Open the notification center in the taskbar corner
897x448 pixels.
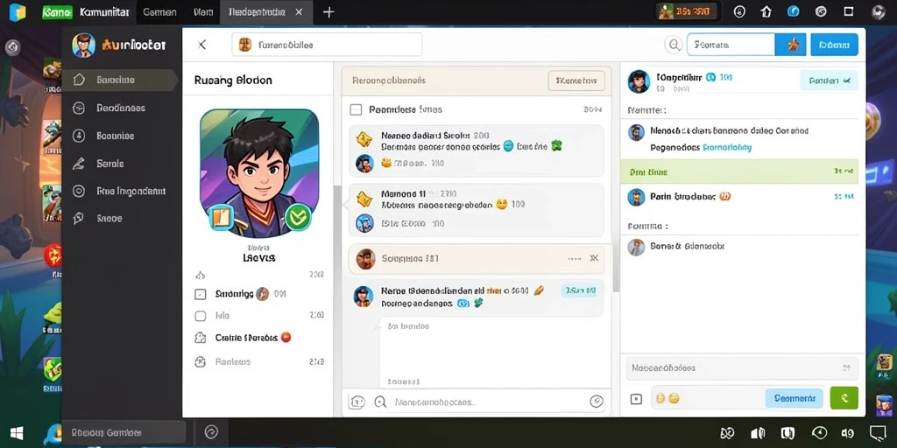tap(878, 433)
